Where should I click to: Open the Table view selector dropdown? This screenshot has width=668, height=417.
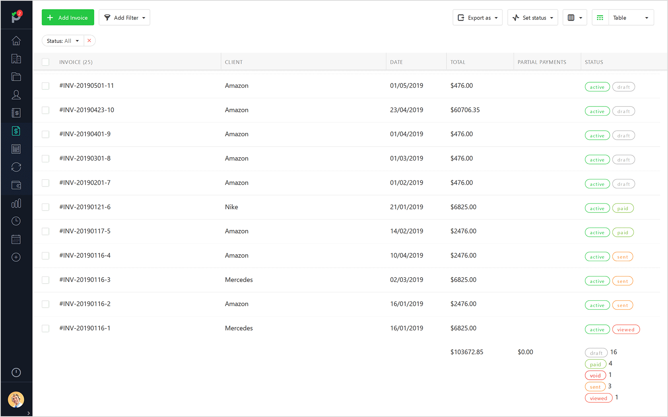[x=622, y=17]
